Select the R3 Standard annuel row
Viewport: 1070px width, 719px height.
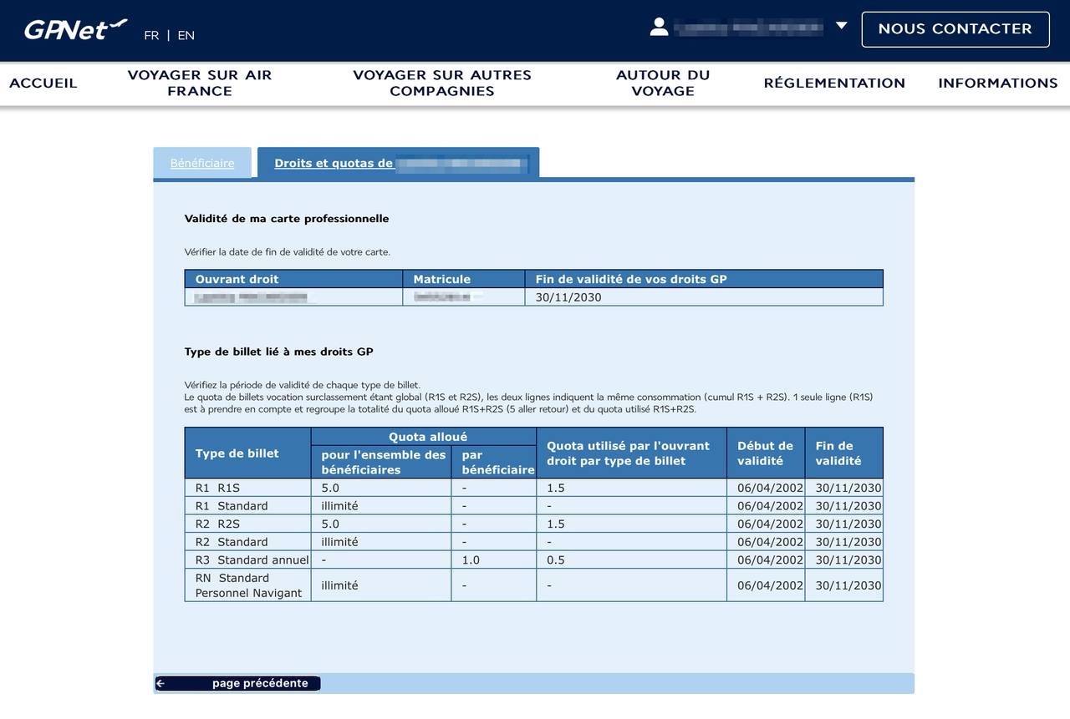(533, 560)
